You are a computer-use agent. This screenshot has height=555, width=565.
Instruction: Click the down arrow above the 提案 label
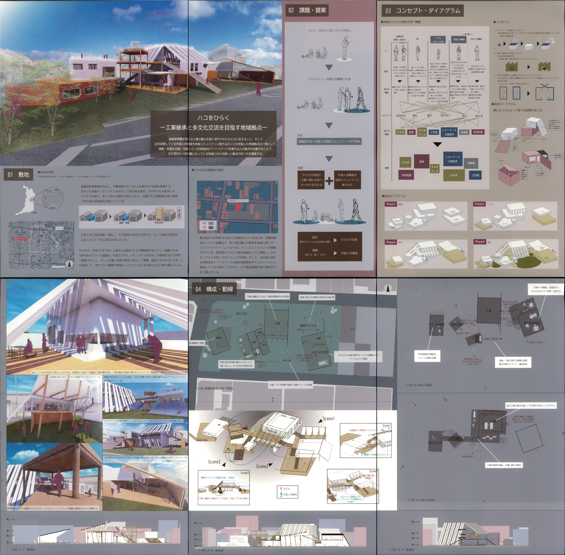coord(329,159)
